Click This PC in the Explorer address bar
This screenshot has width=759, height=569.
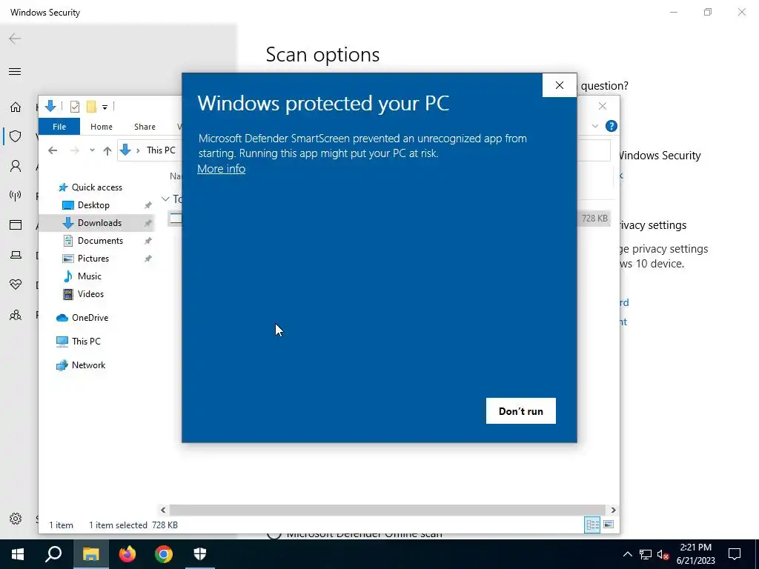click(161, 150)
